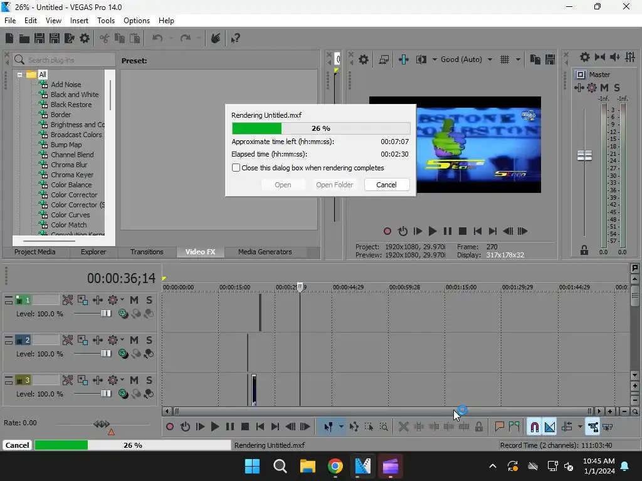The width and height of the screenshot is (642, 481).
Task: Toggle Automatic Crossfades icon
Action: 550,427
